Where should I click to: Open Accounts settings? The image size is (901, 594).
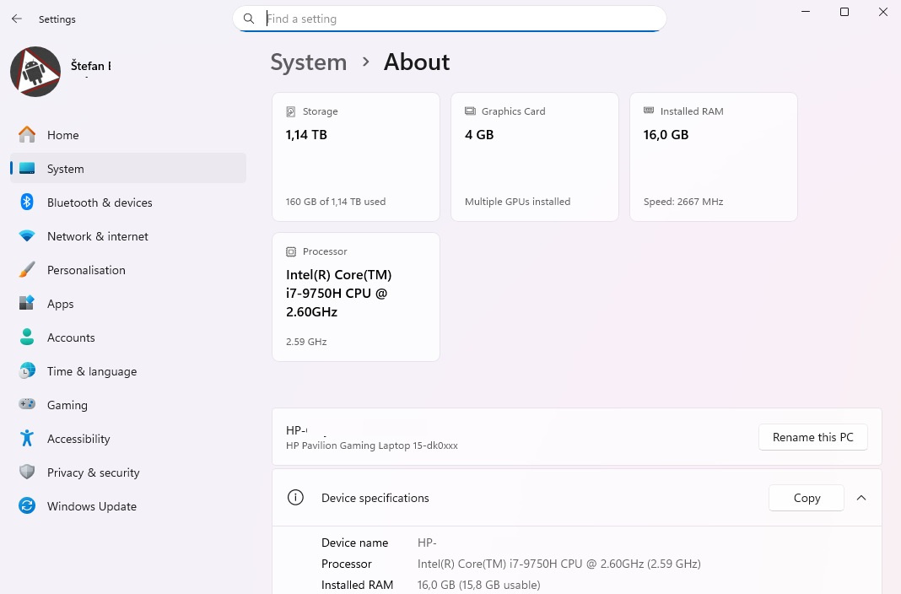[128, 337]
